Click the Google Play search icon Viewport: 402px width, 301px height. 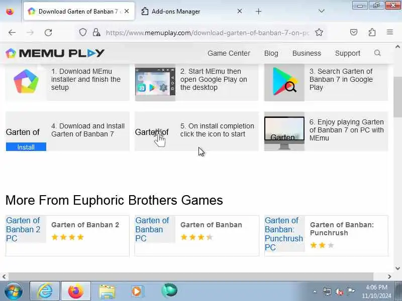tap(284, 81)
